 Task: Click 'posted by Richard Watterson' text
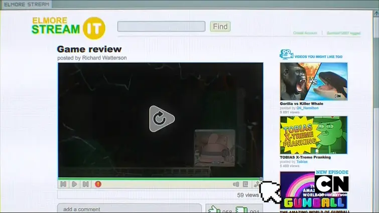[92, 58]
